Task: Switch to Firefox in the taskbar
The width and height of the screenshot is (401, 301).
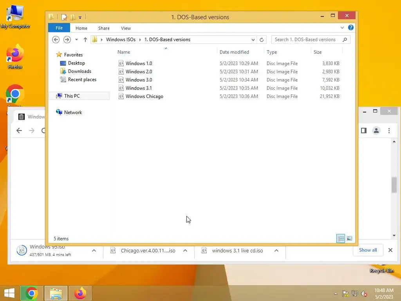Action: (x=80, y=293)
